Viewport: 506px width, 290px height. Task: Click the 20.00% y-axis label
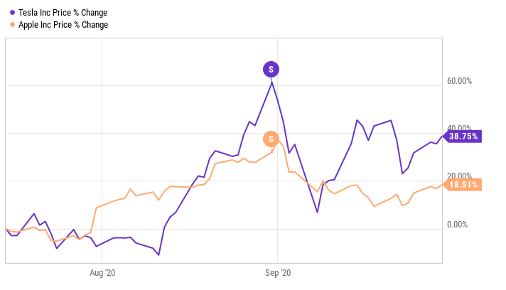(x=458, y=177)
